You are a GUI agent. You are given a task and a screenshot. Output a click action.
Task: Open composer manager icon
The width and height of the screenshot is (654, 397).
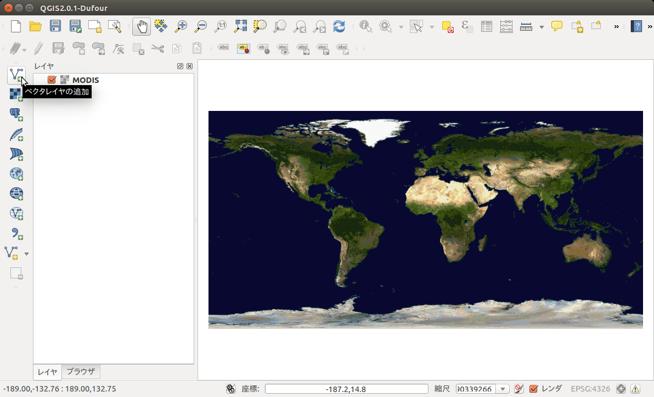114,26
